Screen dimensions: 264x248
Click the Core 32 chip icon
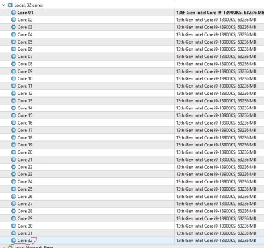pyautogui.click(x=13, y=240)
